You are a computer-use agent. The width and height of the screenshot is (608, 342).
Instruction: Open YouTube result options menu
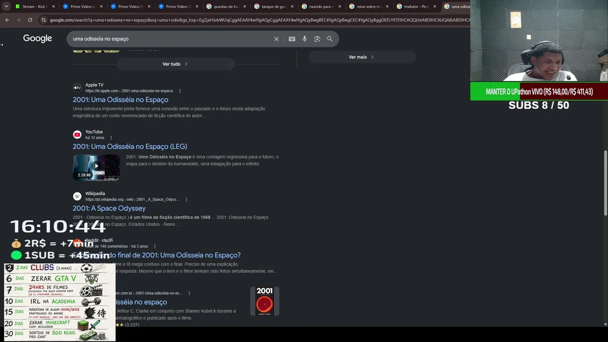point(111,138)
